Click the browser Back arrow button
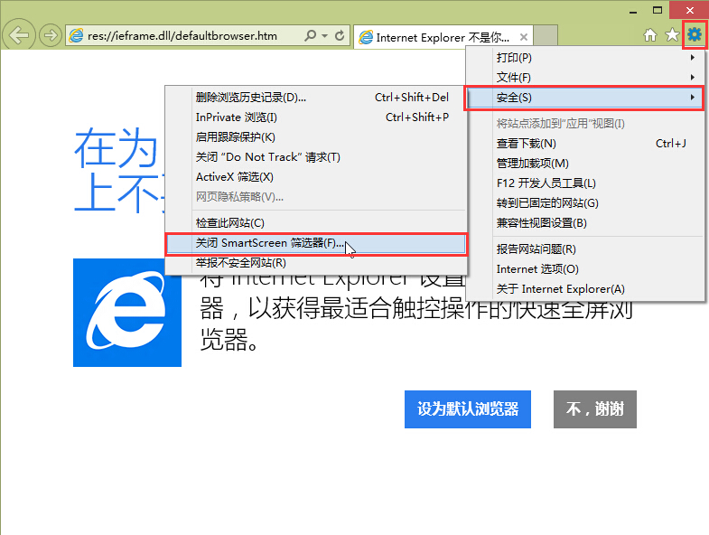 click(19, 35)
